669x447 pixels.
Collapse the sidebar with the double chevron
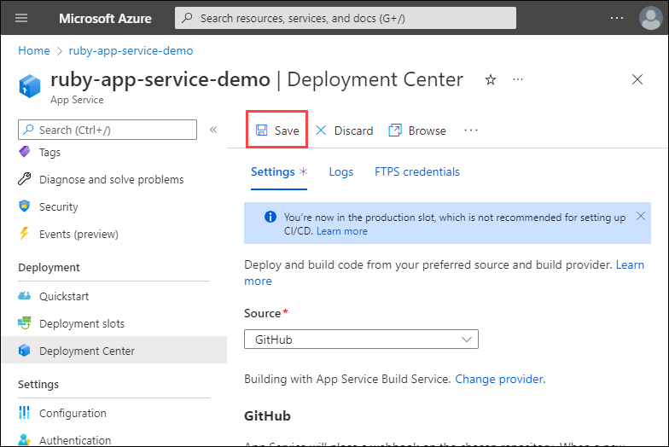(x=213, y=130)
